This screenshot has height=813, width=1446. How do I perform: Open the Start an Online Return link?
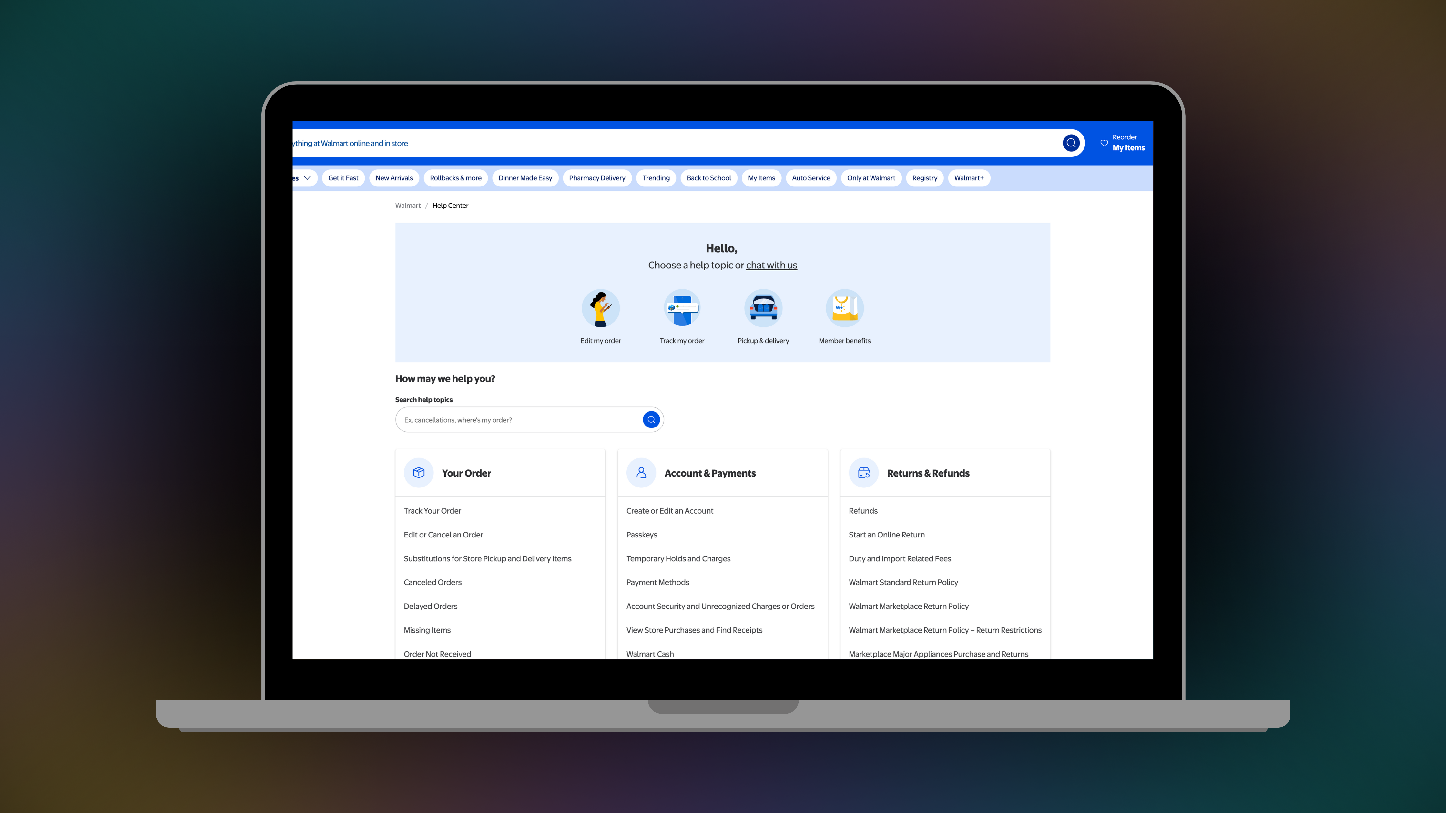point(886,535)
